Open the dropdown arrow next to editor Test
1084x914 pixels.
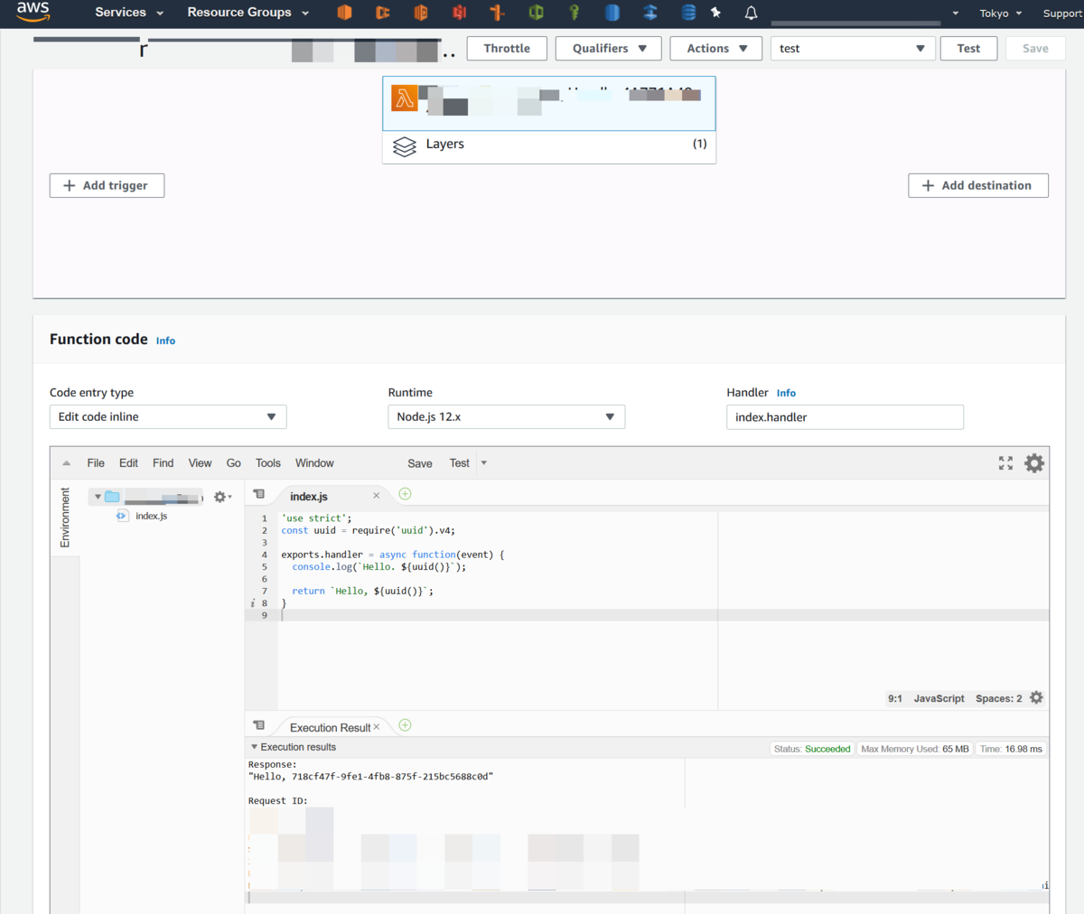484,463
